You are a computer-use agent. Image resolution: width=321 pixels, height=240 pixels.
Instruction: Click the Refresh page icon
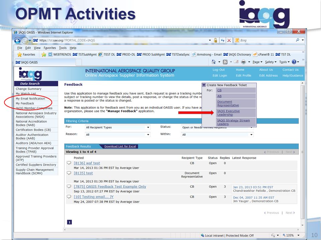[x=223, y=40]
